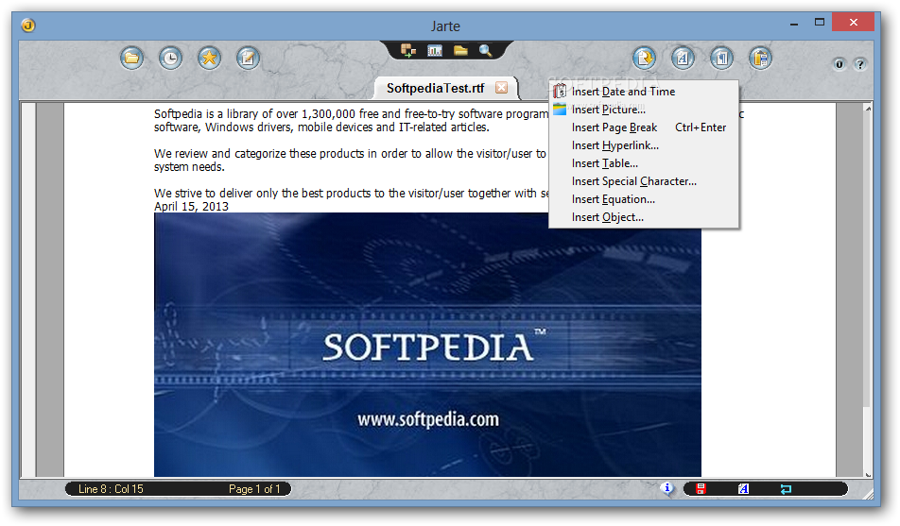The height and width of the screenshot is (526, 900).
Task: Select the SoftpediaTest.rtf document tab
Action: [435, 88]
